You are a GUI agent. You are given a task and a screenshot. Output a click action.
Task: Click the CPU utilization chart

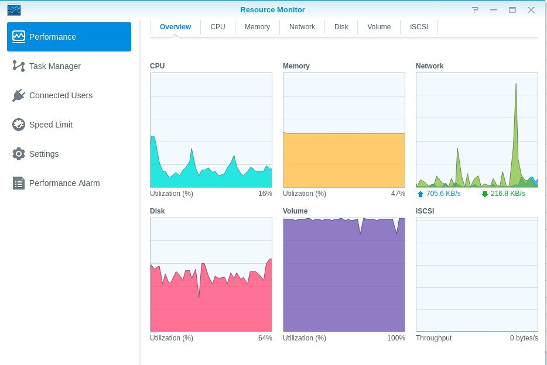click(x=211, y=130)
